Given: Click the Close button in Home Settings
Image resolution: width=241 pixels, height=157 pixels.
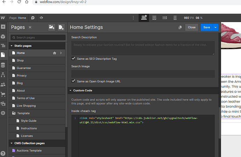Looking at the screenshot, I should pyautogui.click(x=191, y=27).
